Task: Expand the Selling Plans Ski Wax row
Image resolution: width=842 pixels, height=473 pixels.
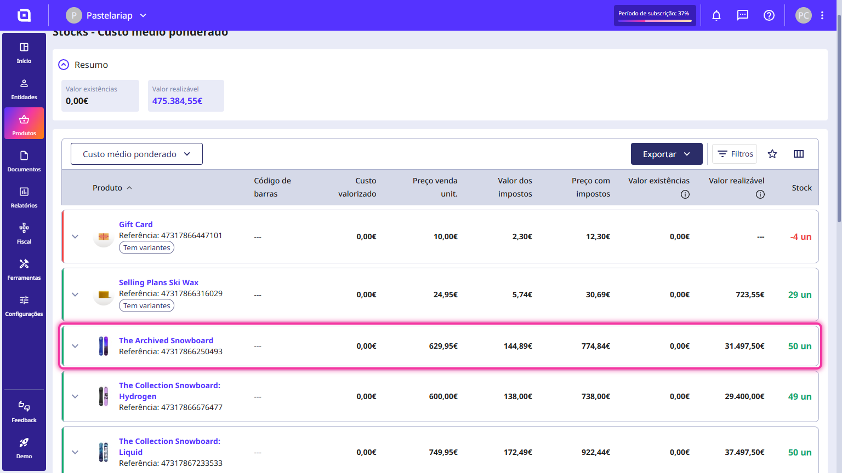Action: [x=75, y=295]
